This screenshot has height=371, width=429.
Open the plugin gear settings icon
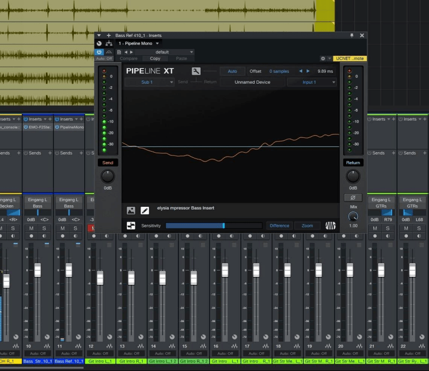click(323, 58)
